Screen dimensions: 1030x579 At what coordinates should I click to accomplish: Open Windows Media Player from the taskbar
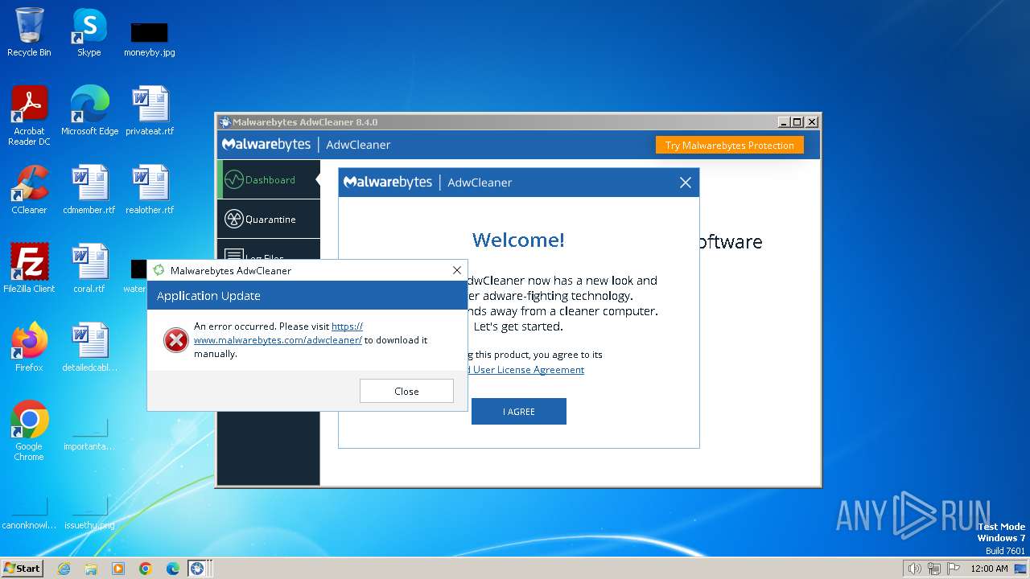click(118, 569)
